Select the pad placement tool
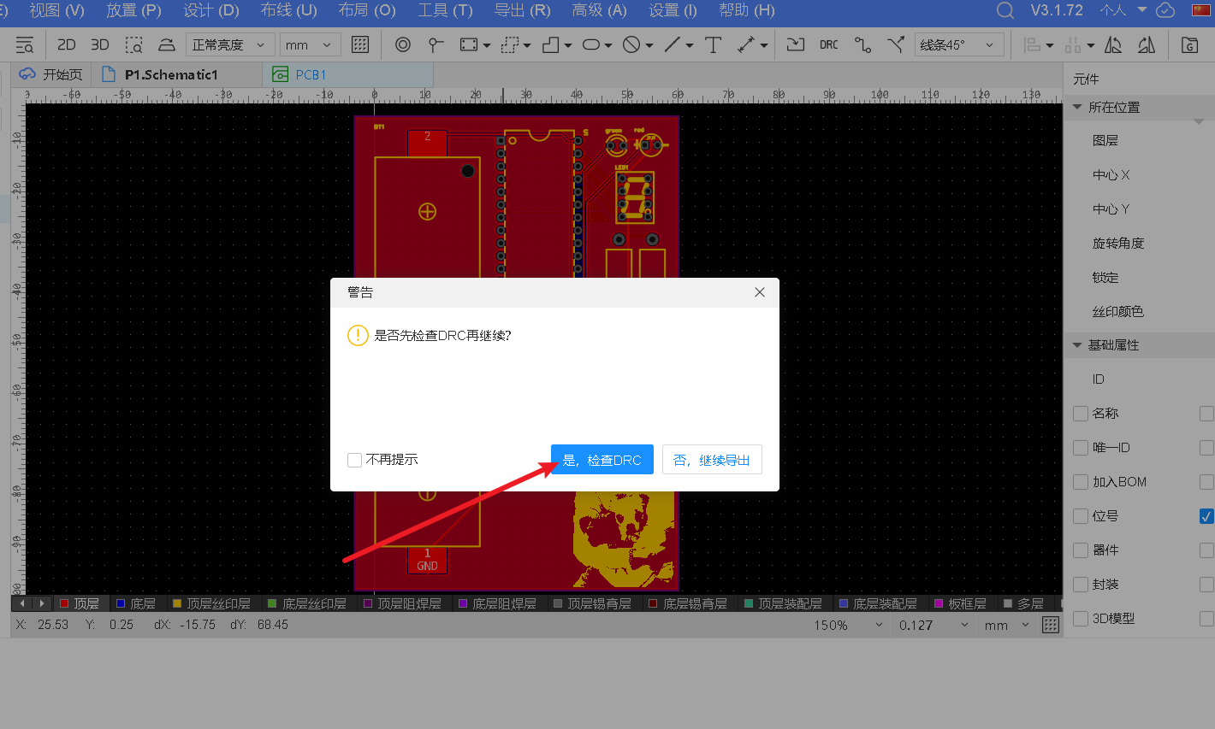1215x729 pixels. point(436,44)
